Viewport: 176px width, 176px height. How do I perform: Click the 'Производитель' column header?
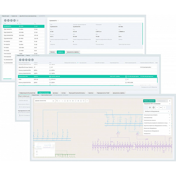pyautogui.click(x=114, y=63)
